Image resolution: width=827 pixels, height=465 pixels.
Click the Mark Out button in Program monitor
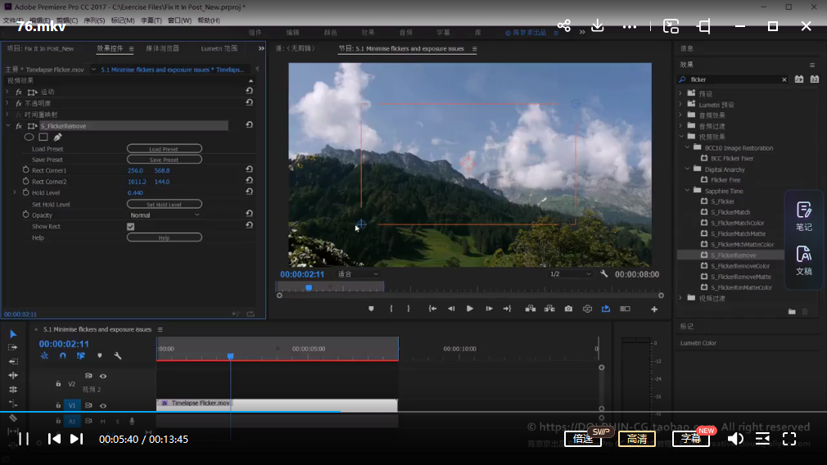(409, 309)
